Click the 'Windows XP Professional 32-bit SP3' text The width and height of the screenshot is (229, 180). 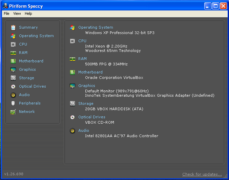pyautogui.click(x=120, y=33)
